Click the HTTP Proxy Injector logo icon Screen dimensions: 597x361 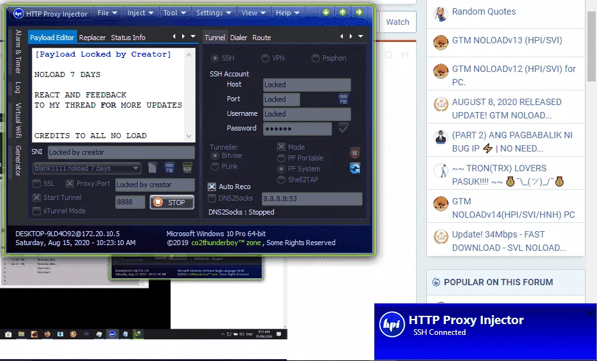click(x=18, y=14)
